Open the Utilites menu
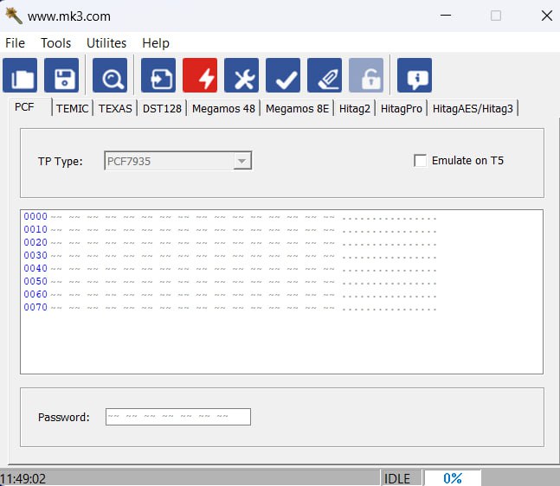560x486 pixels. (106, 43)
